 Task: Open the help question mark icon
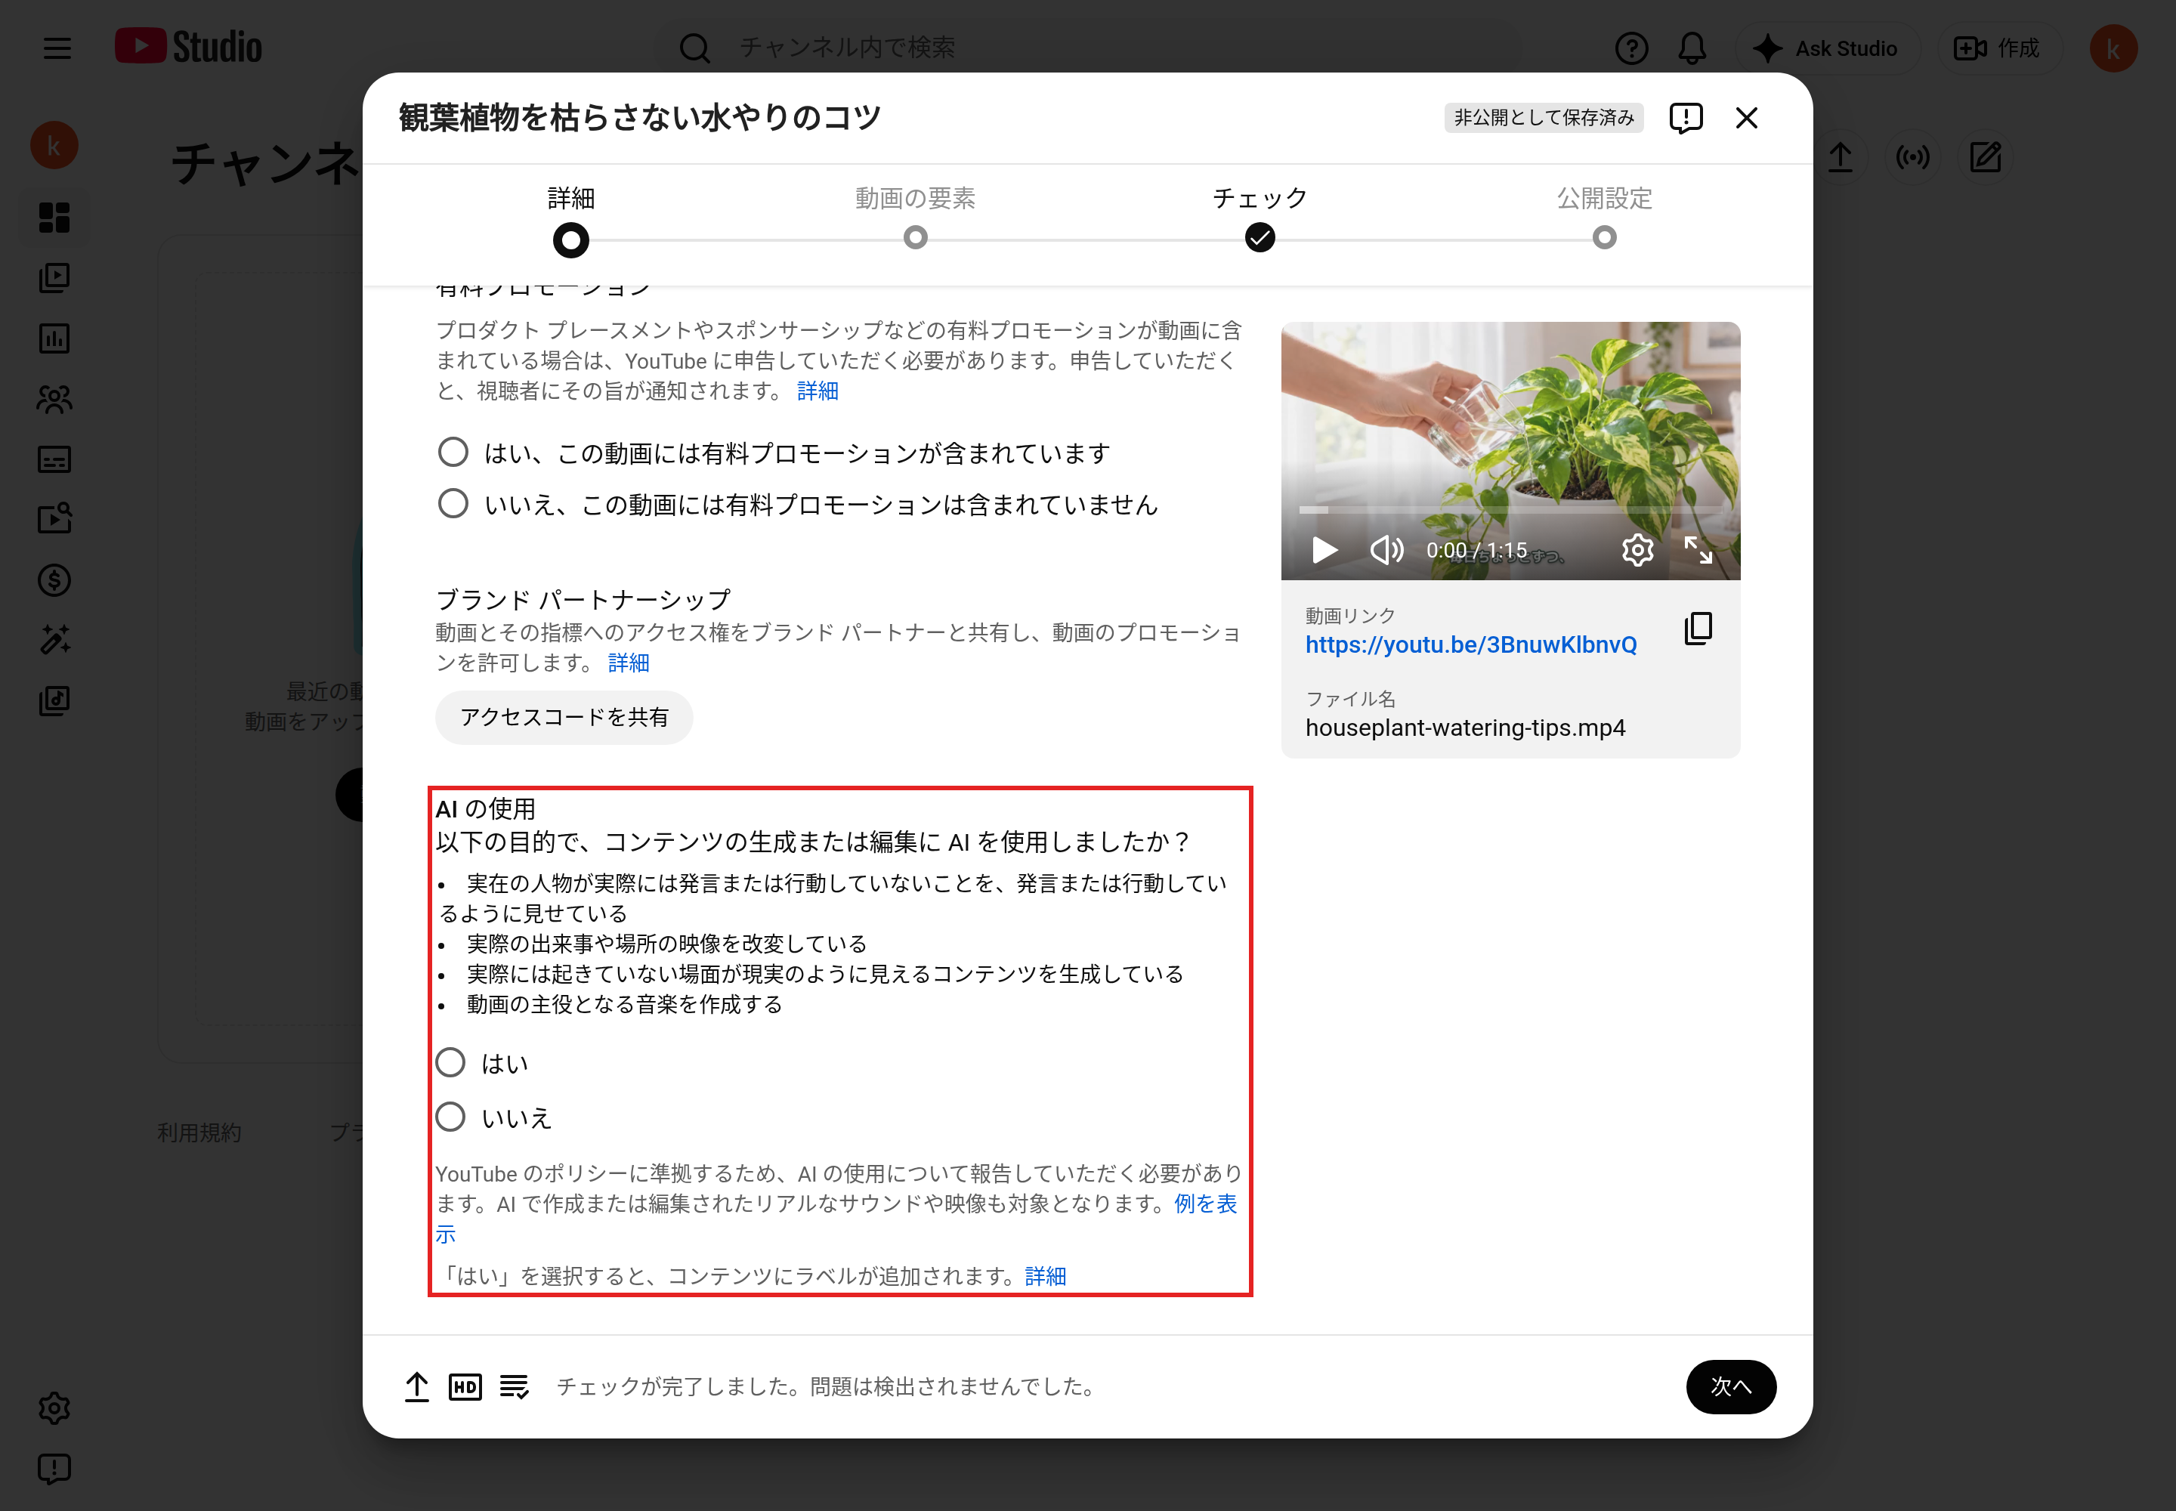click(1630, 48)
